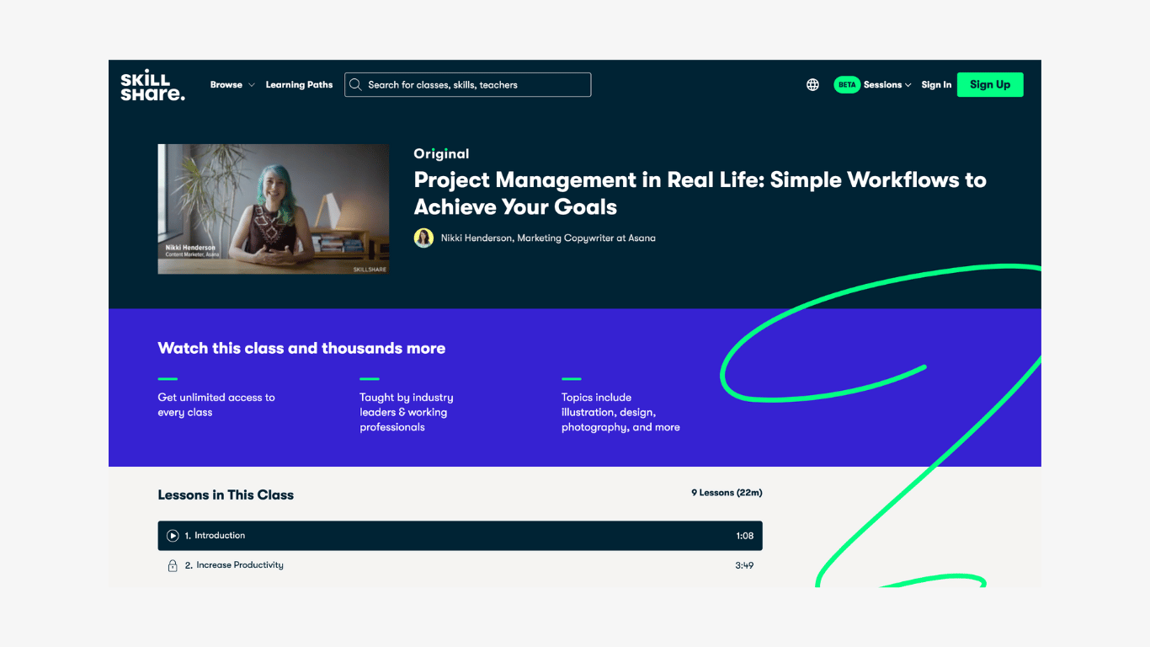Select the 2. Increase Productivity lesson
This screenshot has height=647, width=1150.
point(460,565)
